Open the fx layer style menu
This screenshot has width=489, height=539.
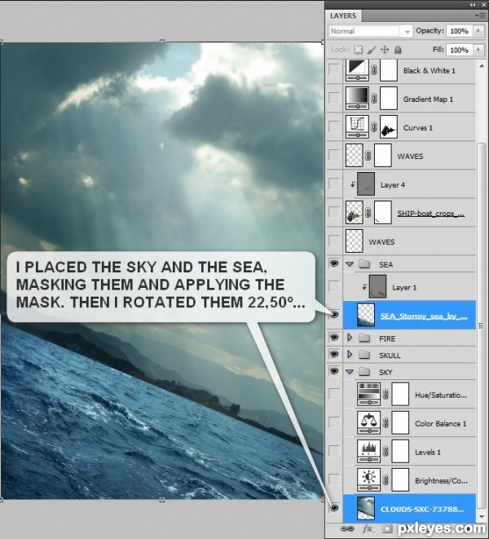coord(368,528)
